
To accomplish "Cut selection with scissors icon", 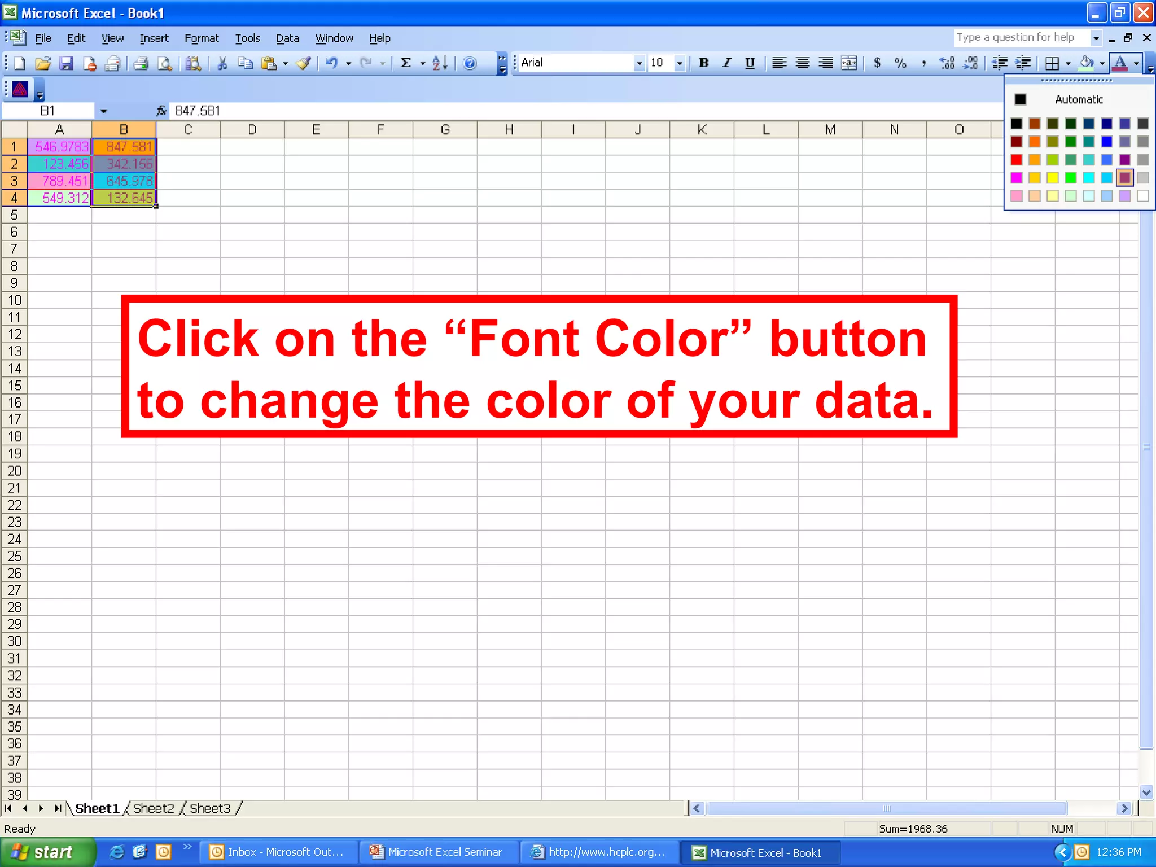I will 222,63.
